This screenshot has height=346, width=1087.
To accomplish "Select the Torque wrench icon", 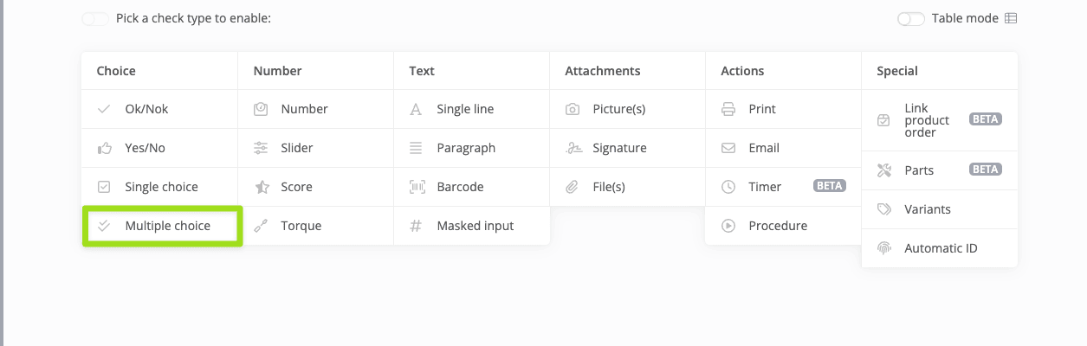I will (x=261, y=226).
